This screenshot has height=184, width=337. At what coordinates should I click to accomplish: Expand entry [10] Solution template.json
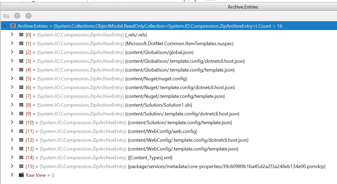coord(12,122)
